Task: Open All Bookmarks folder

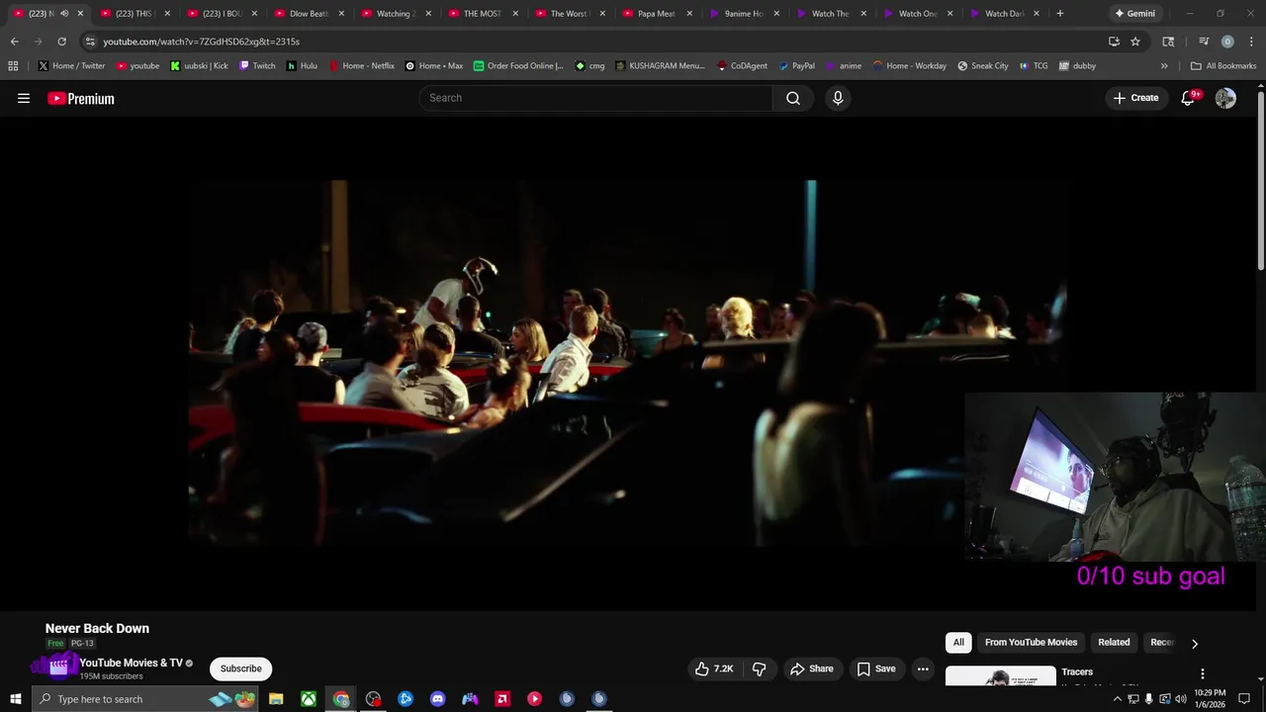Action: [1223, 66]
